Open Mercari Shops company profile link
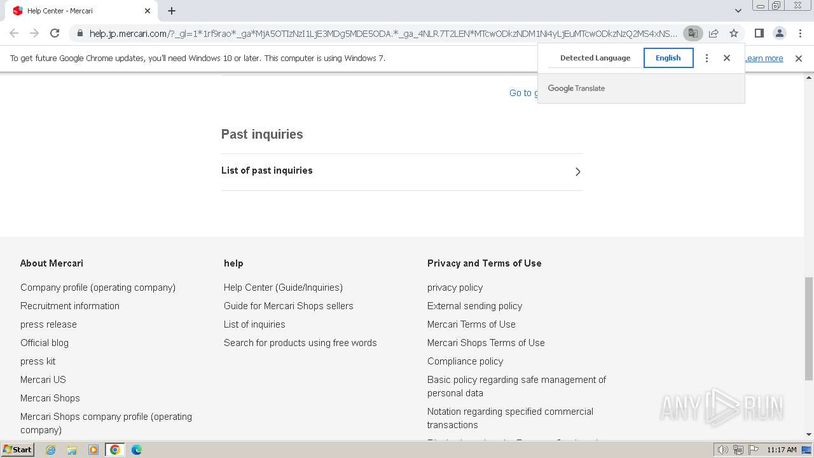This screenshot has width=814, height=458. click(x=106, y=423)
